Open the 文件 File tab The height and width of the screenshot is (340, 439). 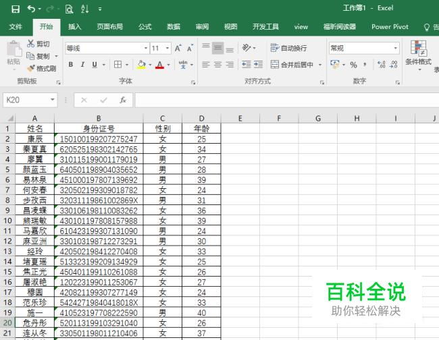(16, 26)
